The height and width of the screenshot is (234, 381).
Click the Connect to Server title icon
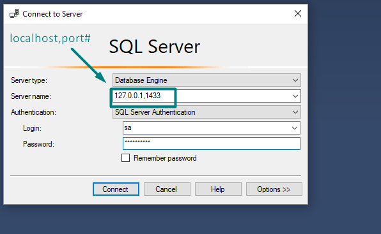pos(14,14)
